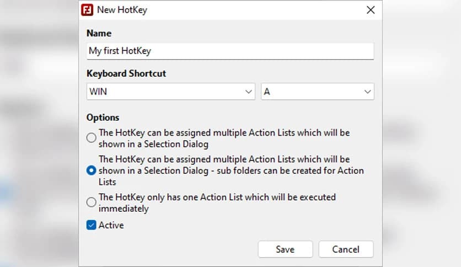Click the Active checkbox label text
Viewport: 461px width, 267px height.
(x=111, y=225)
